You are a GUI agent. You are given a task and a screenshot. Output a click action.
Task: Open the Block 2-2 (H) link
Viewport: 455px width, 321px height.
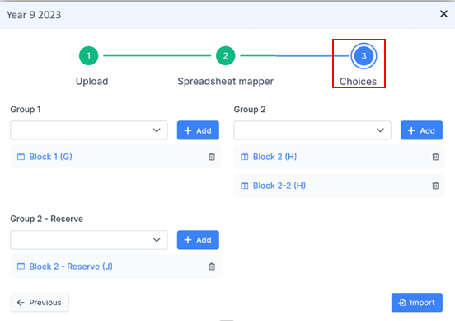tap(279, 186)
